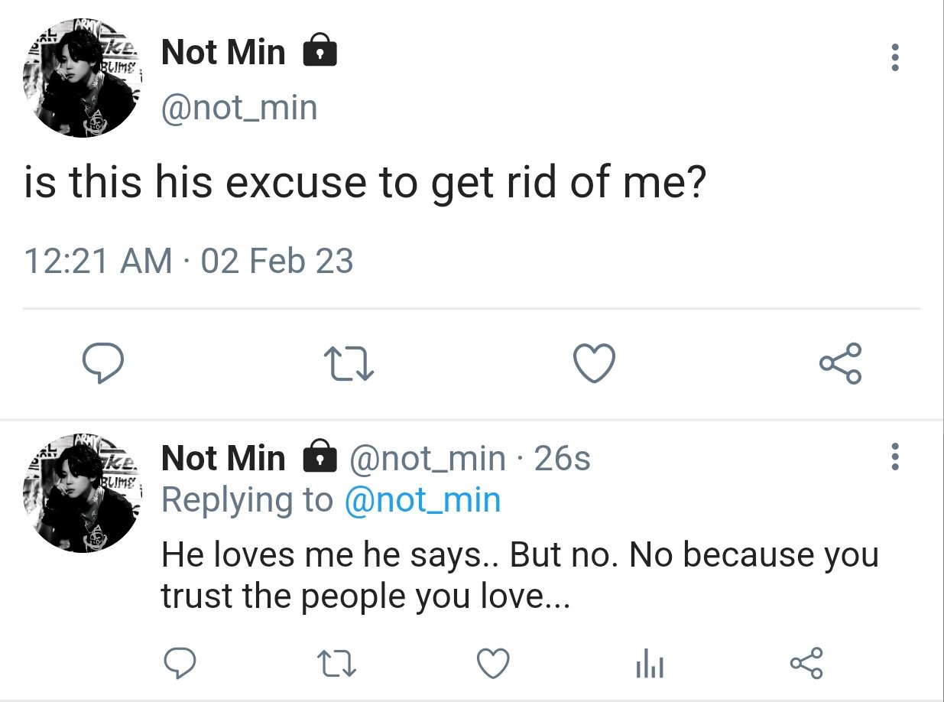Click Not Min name in the reply
The height and width of the screenshot is (702, 944).
click(223, 459)
